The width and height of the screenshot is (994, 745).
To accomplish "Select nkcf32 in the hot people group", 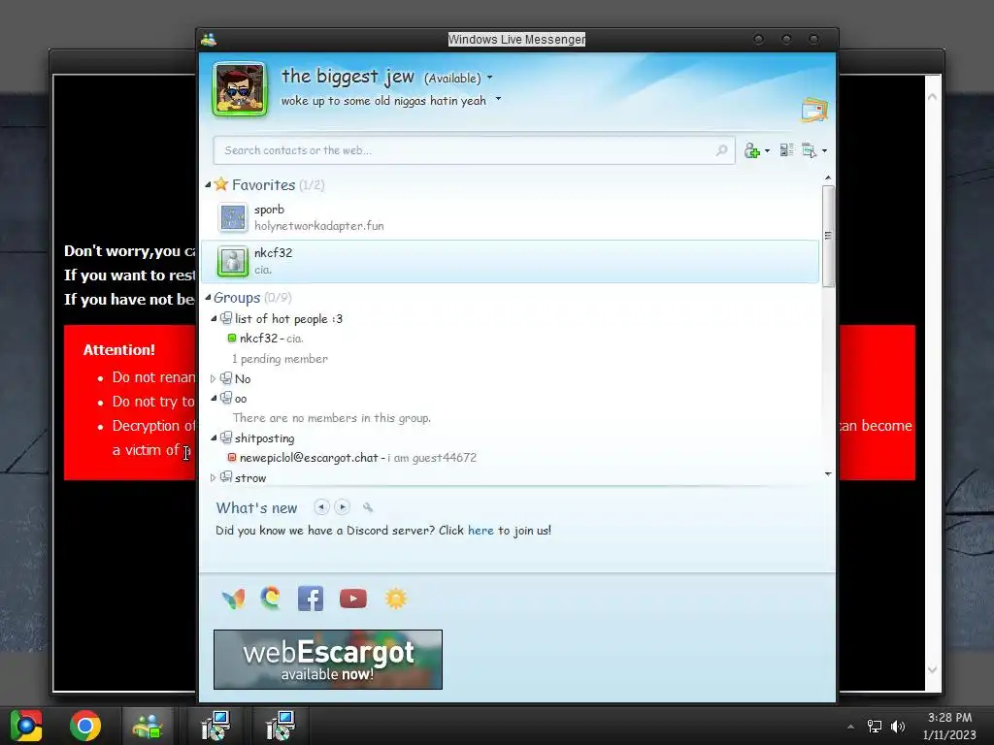I will 272,339.
